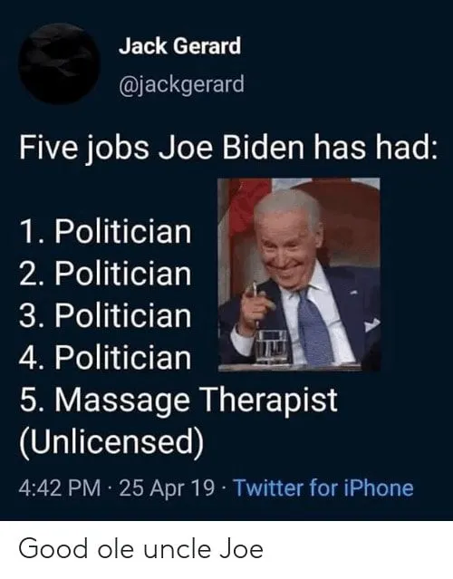Click the blue tie in the photo
Screen dimensions: 453x579
[313, 324]
